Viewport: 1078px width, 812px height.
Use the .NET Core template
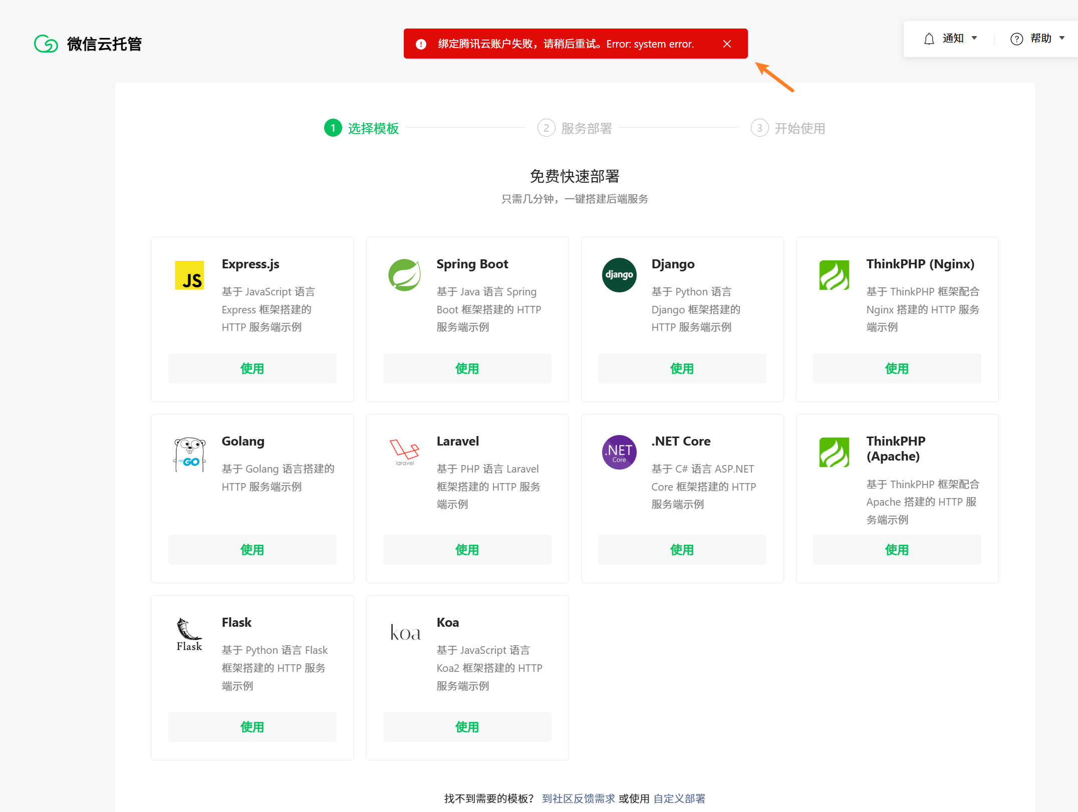(x=682, y=550)
